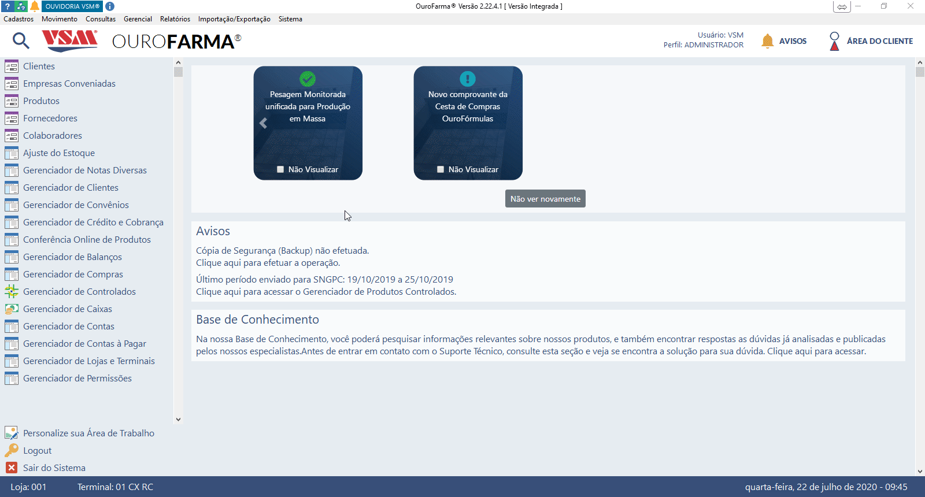Click the Gerenciador de Compras icon
Screen dimensions: 925x497
tap(12, 275)
